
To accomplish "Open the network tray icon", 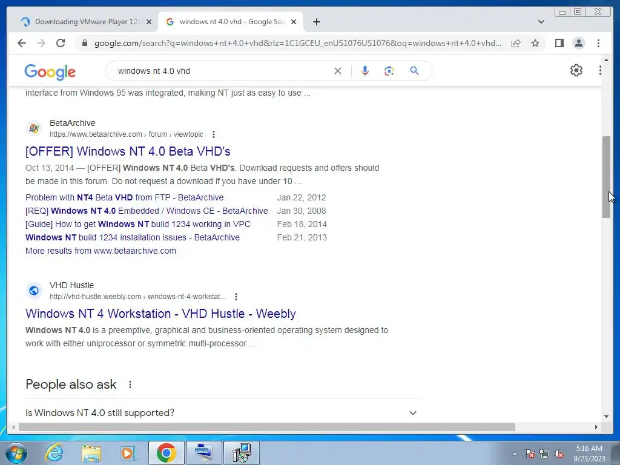I will pyautogui.click(x=544, y=453).
